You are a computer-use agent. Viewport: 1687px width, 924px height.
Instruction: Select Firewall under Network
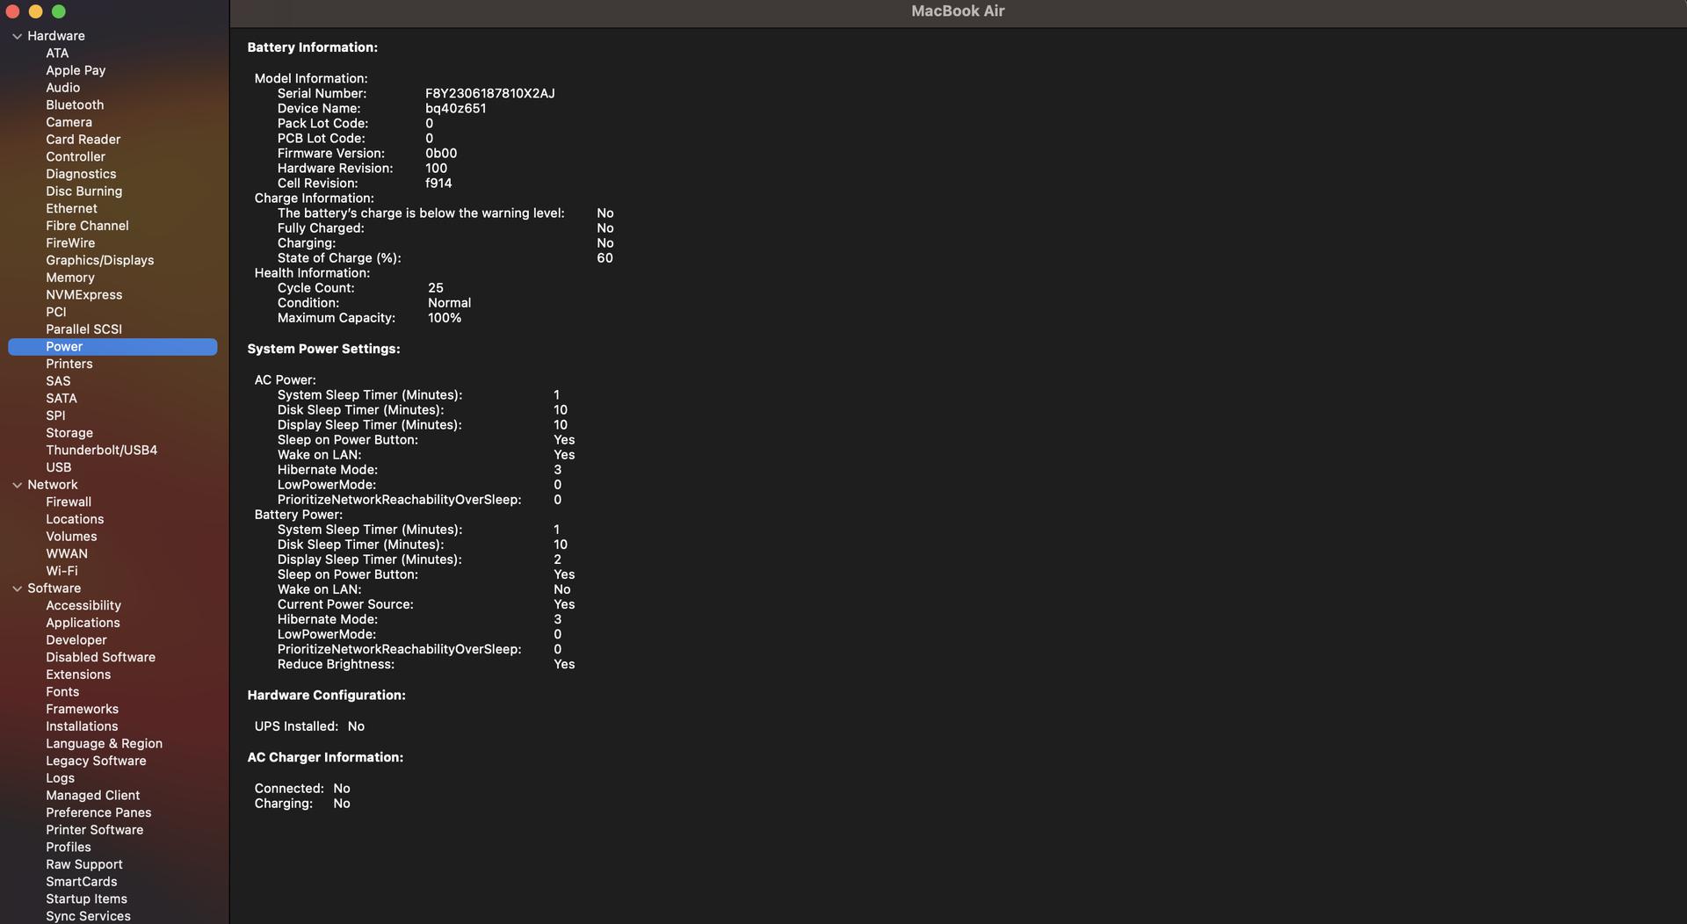[x=69, y=502]
